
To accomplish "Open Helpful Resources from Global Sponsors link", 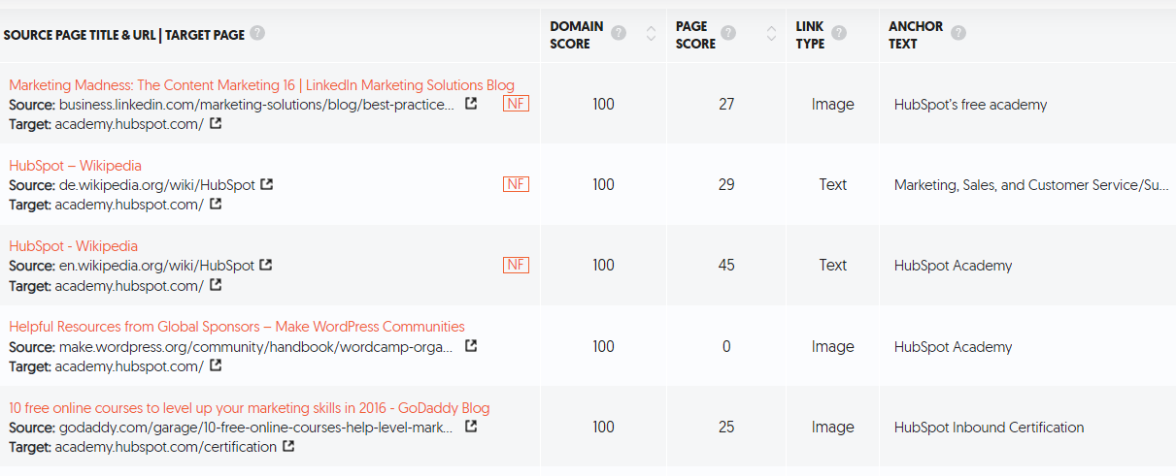I will (237, 327).
